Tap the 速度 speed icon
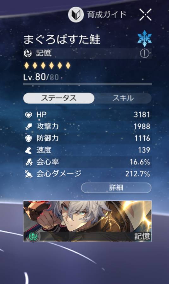 click(28, 150)
